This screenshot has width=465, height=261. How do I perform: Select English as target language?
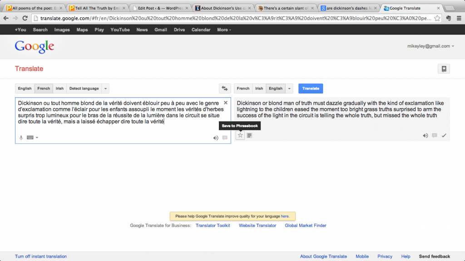(x=276, y=89)
